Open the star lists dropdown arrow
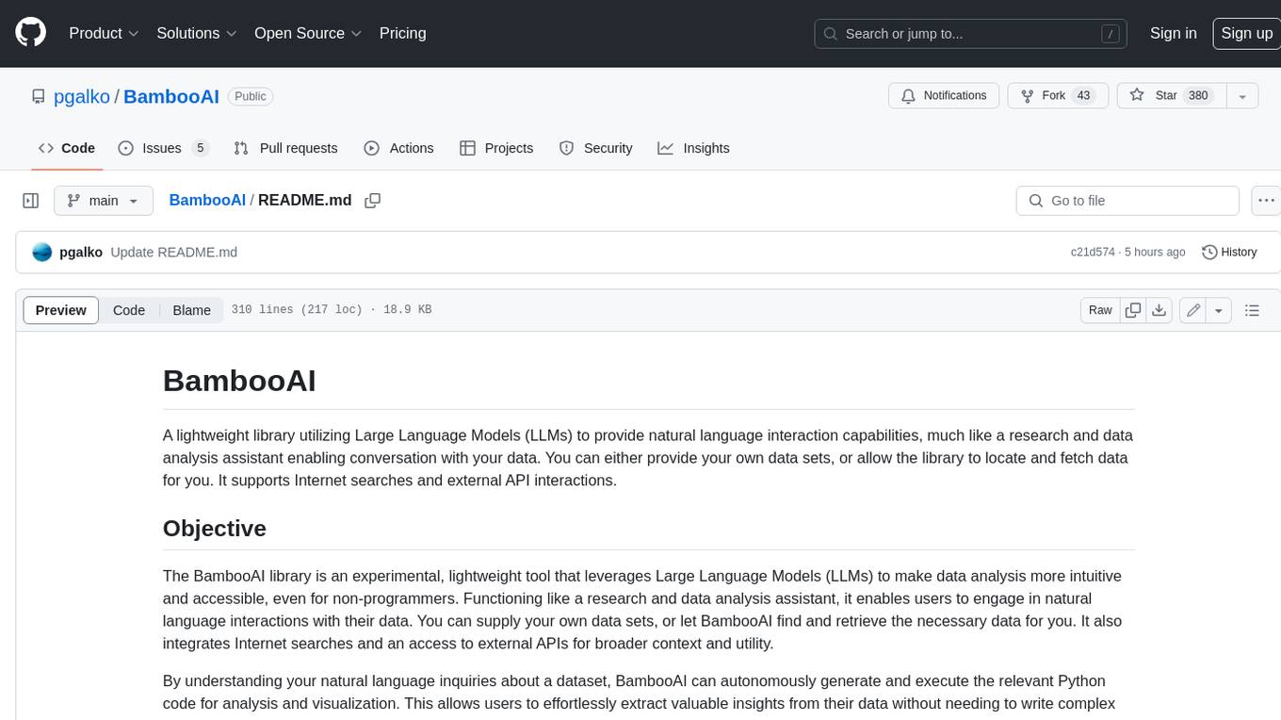This screenshot has height=720, width=1281. coord(1242,96)
